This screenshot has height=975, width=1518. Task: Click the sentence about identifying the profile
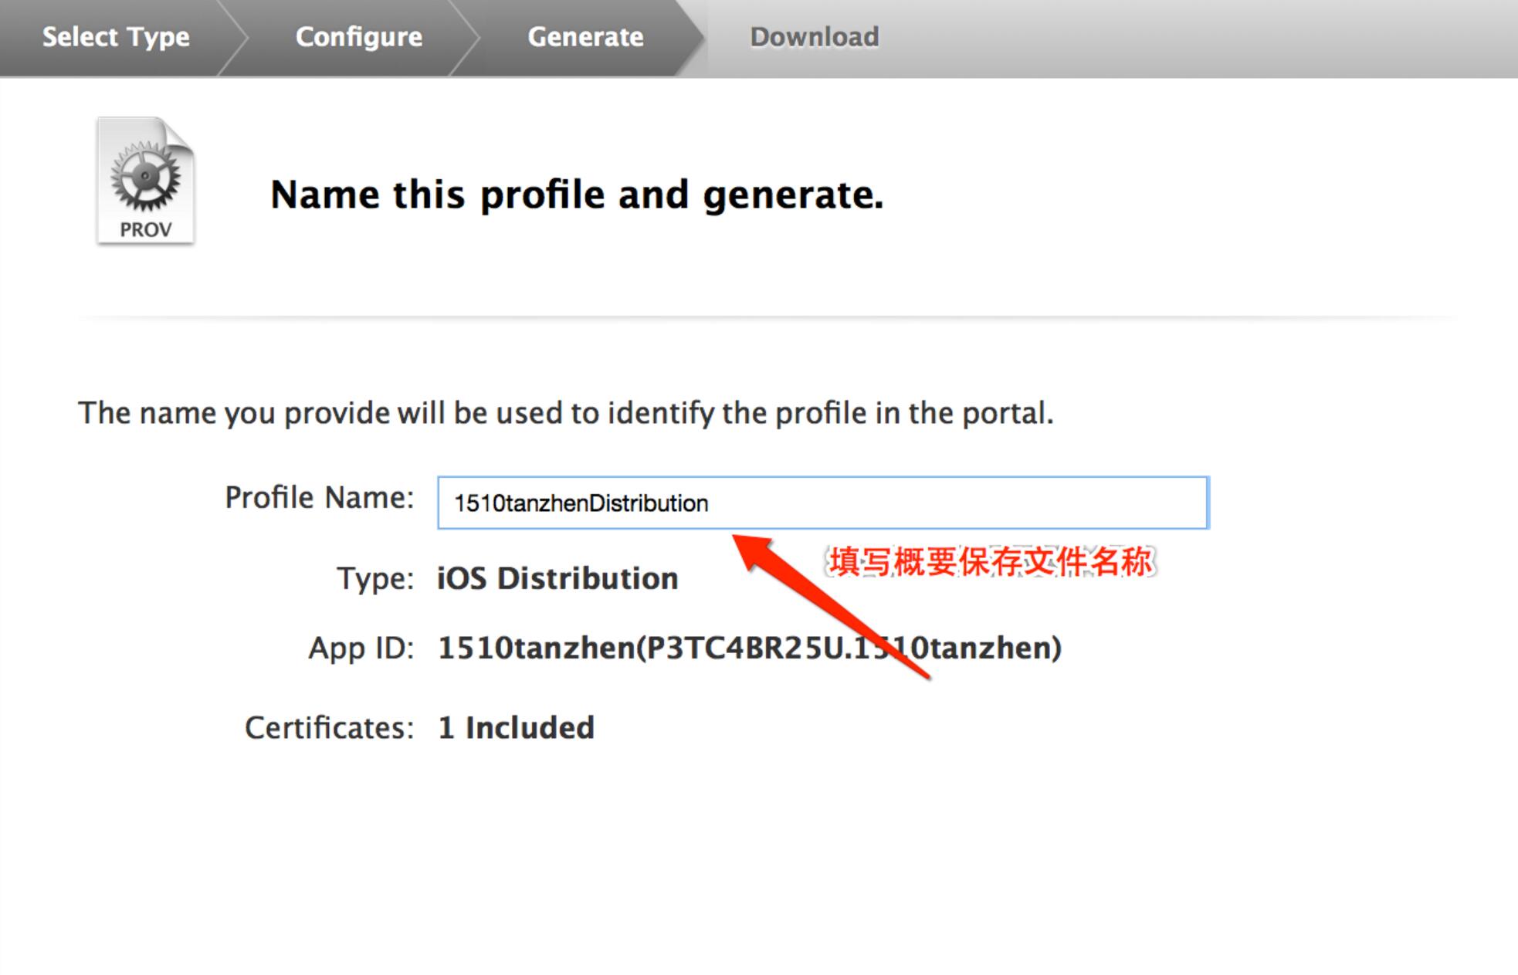pyautogui.click(x=566, y=414)
